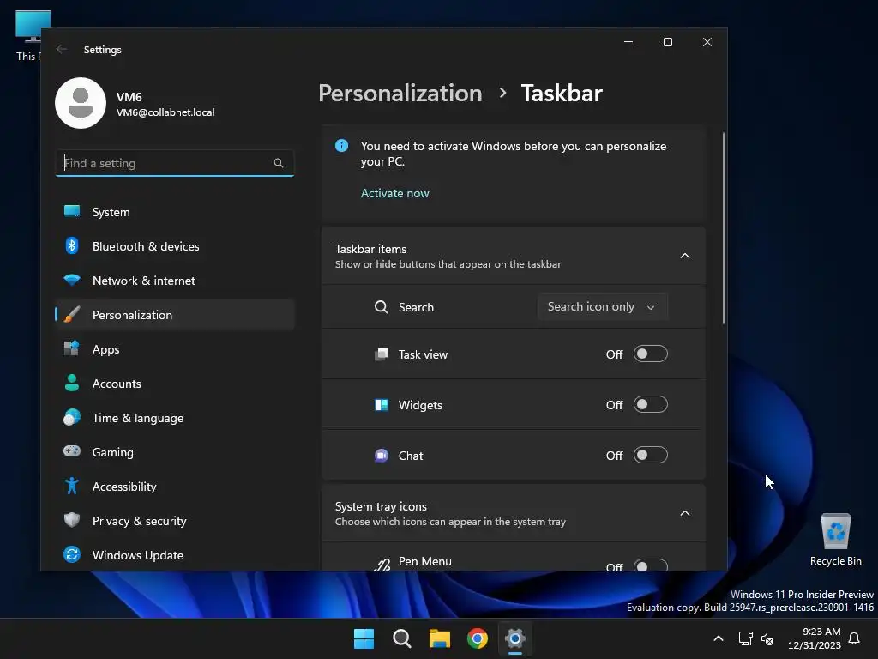878x659 pixels.
Task: Open the Search icon only dropdown
Action: pos(603,306)
